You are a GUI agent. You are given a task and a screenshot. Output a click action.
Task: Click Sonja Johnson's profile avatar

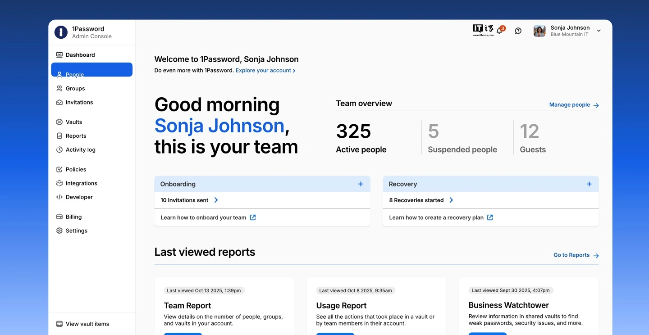point(539,31)
